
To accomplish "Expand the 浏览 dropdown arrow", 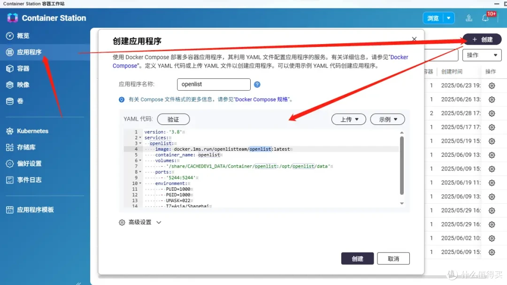I will [x=449, y=18].
